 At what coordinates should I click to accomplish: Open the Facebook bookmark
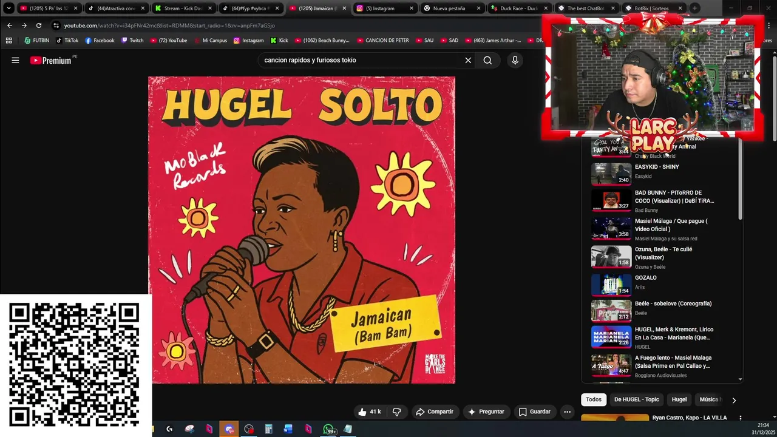(100, 41)
